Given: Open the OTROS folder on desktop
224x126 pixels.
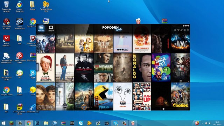Looking at the screenshot, I should (20, 91).
